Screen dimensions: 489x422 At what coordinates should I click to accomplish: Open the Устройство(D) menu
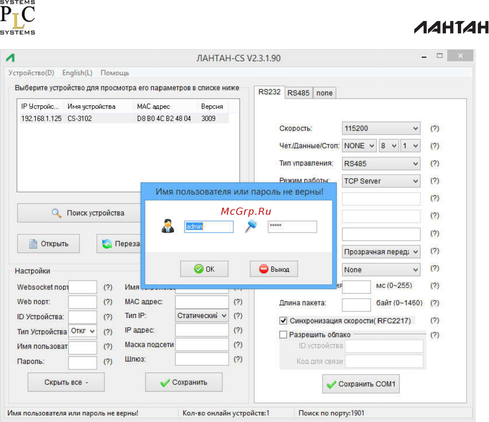pyautogui.click(x=31, y=73)
